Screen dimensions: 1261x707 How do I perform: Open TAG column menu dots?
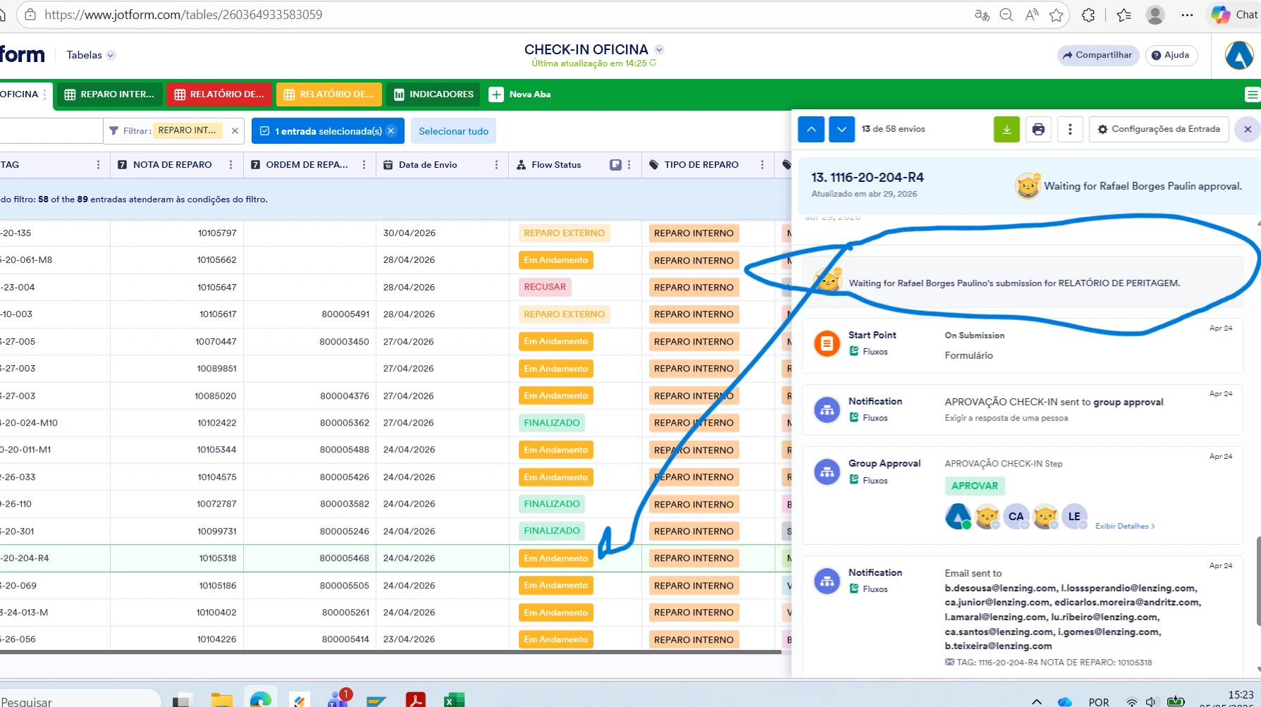[98, 165]
